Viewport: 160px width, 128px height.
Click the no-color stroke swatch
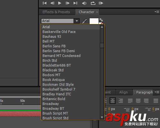tap(101, 23)
